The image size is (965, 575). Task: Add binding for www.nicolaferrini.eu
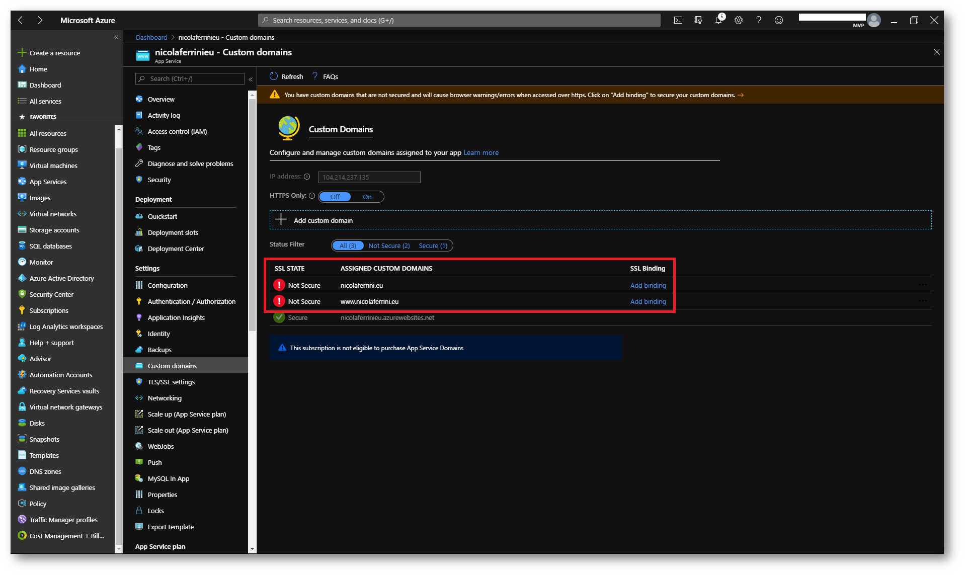pos(648,301)
